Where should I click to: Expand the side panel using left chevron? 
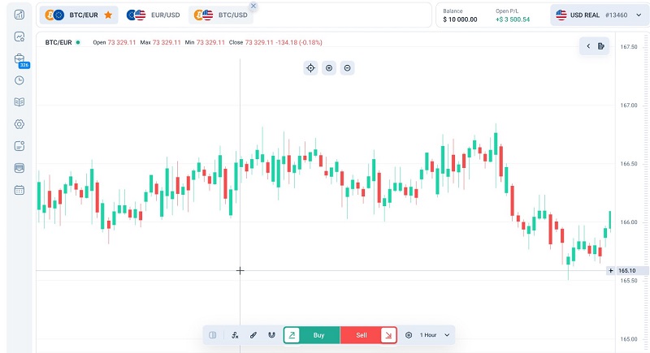tap(588, 46)
